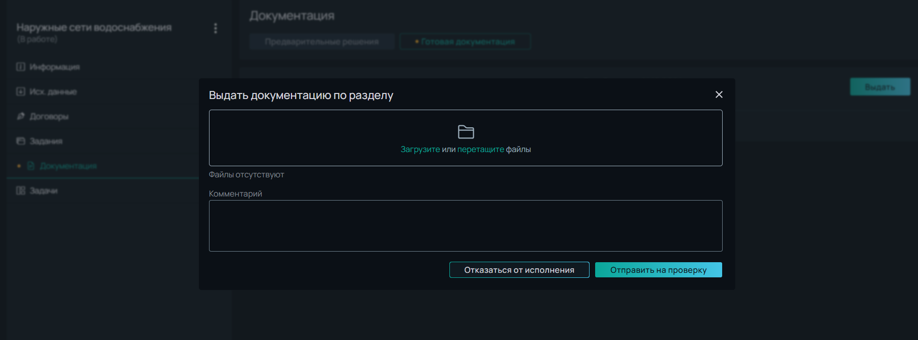Click the Документация document icon

[x=31, y=166]
